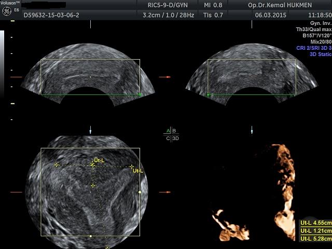Click the 'MI 0.8' indicator
The height and width of the screenshot is (249, 332).
click(x=213, y=5)
